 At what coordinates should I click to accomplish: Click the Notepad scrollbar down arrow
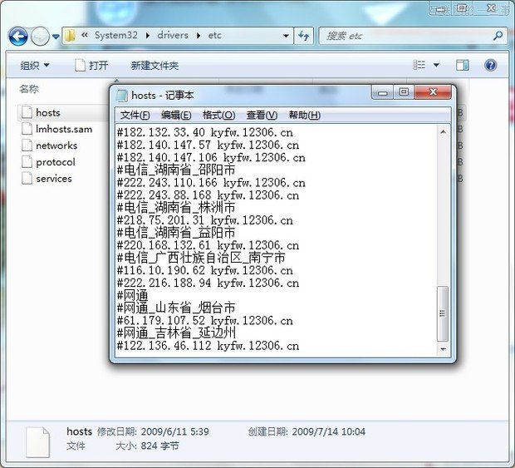pos(443,349)
